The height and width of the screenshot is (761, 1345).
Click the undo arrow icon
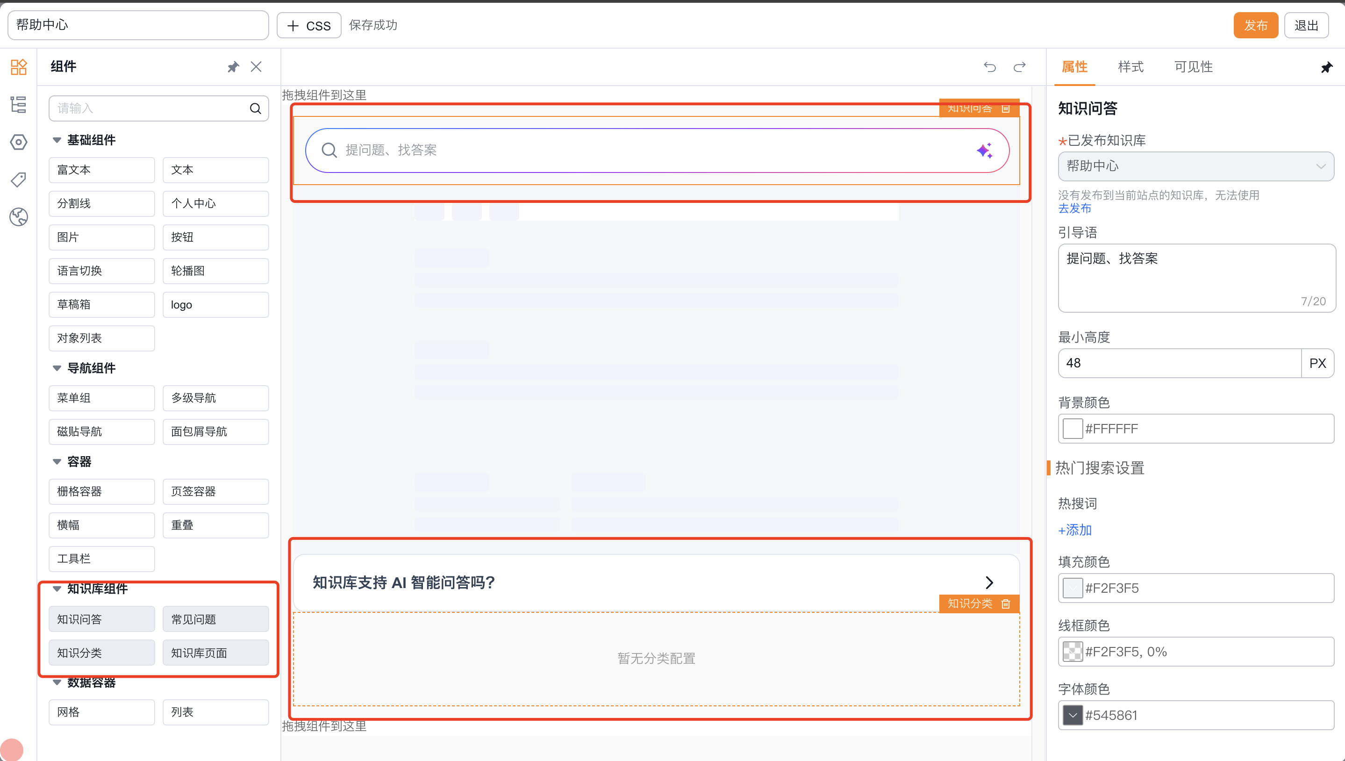point(990,67)
